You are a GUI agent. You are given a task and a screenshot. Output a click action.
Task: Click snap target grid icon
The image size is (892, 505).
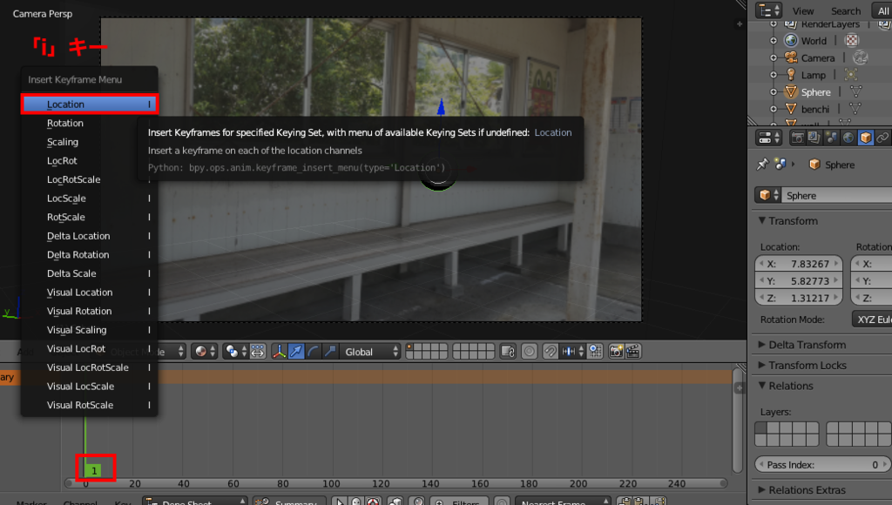tap(595, 352)
